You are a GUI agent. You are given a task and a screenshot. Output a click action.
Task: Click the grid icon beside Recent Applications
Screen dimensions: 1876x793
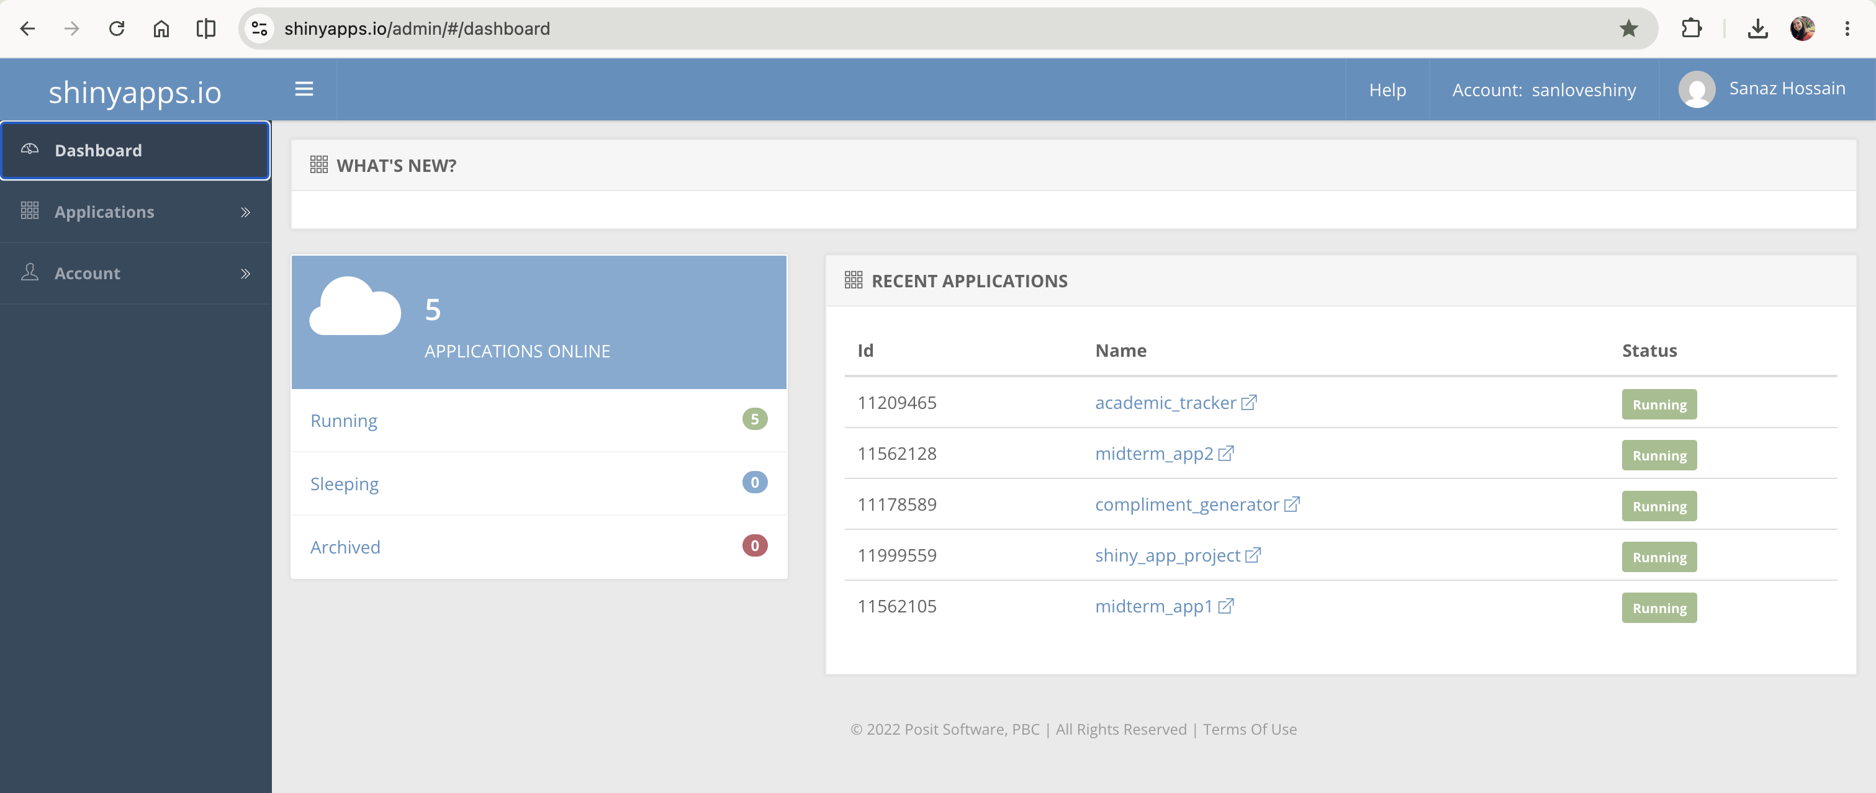point(854,280)
